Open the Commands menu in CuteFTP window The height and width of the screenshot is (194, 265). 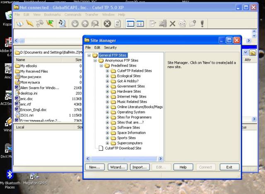coord(73,15)
